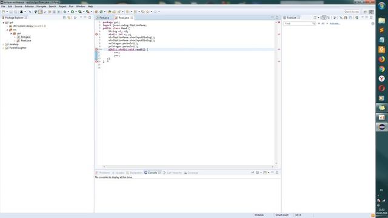Collapse the src folder node

[x=7, y=30]
